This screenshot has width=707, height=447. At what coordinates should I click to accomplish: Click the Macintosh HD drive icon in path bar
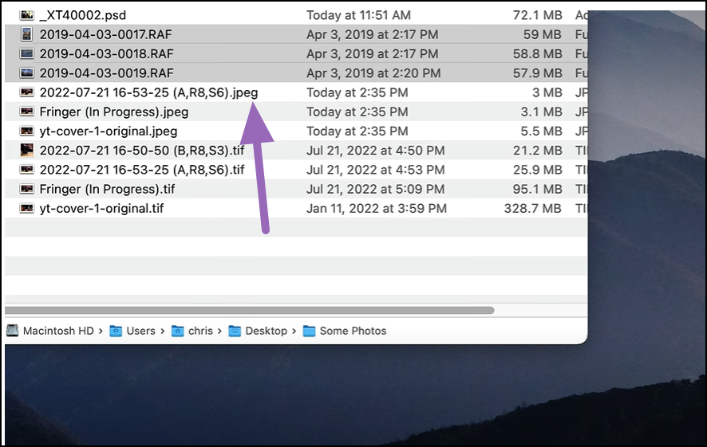[x=12, y=331]
